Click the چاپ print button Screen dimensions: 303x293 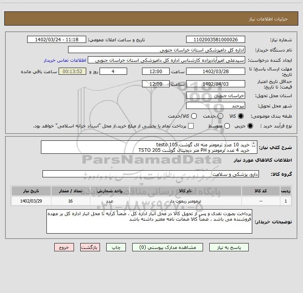[116, 247]
